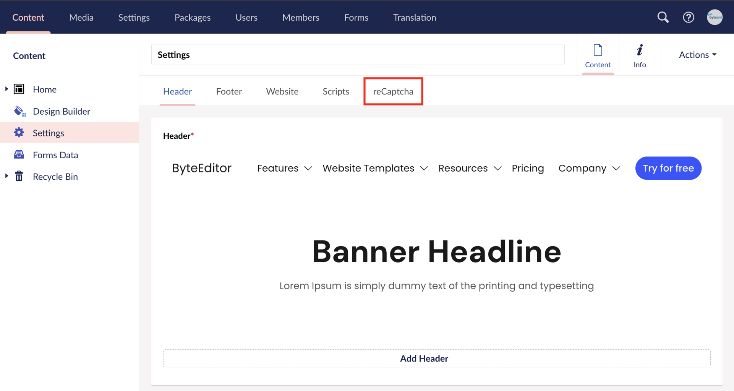Click the Settings gear icon in sidebar
Screen dimensions: 734x391
(19, 133)
